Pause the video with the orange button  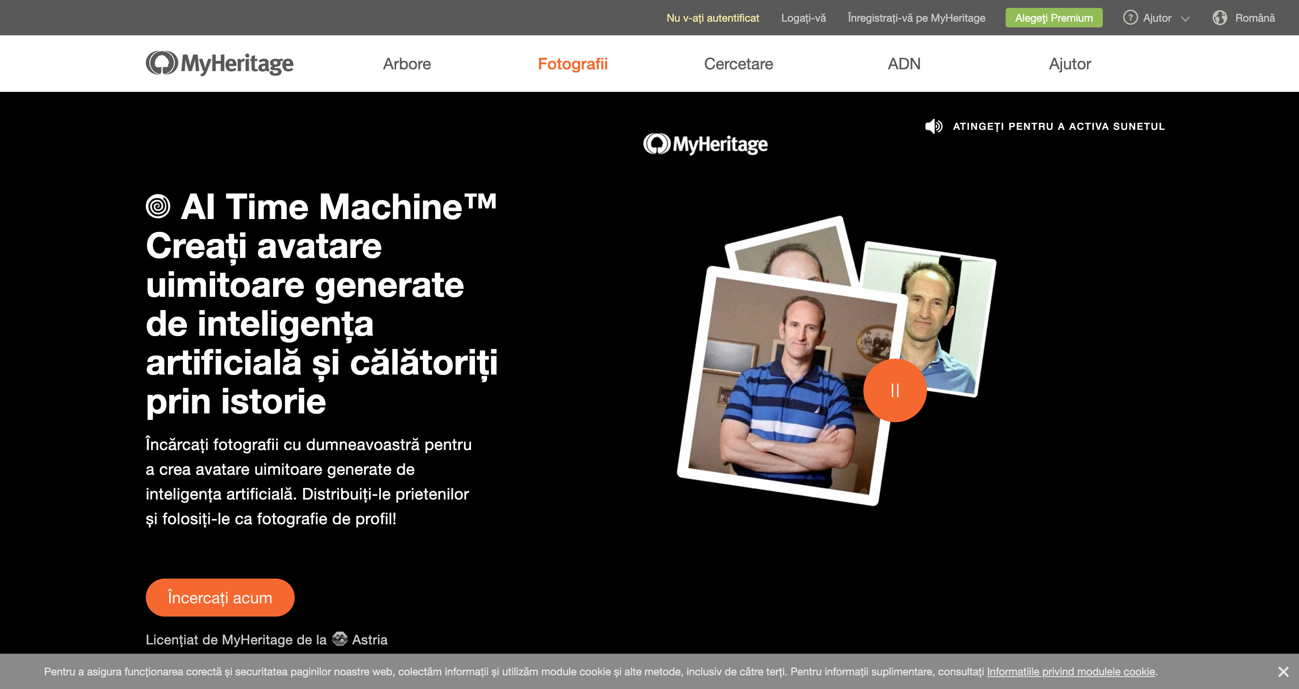tap(895, 390)
